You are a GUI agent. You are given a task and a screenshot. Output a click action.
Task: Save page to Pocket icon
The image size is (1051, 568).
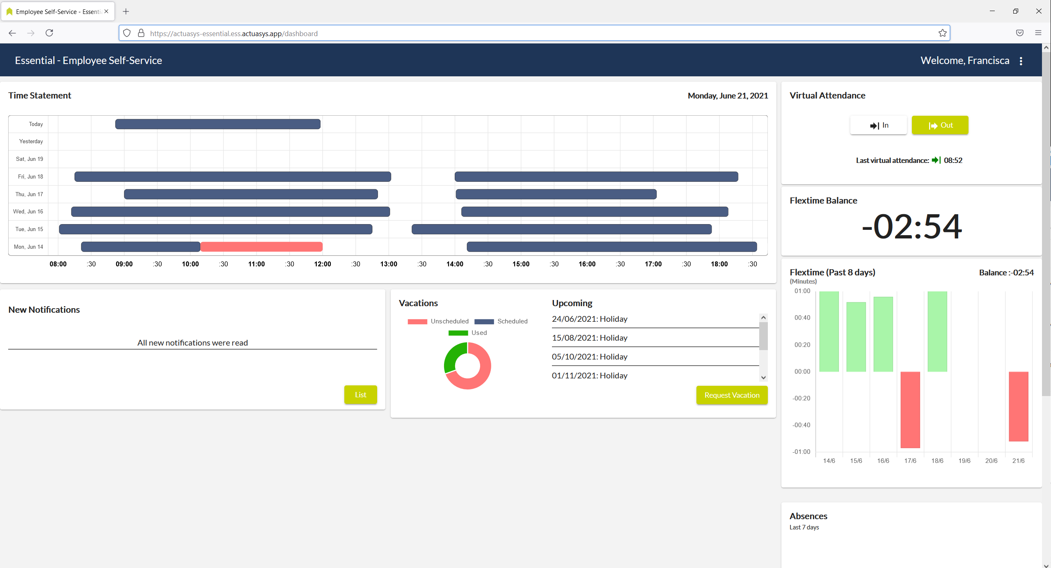click(x=1020, y=33)
